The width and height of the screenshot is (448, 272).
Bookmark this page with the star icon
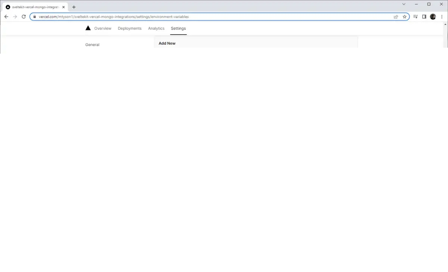(404, 17)
